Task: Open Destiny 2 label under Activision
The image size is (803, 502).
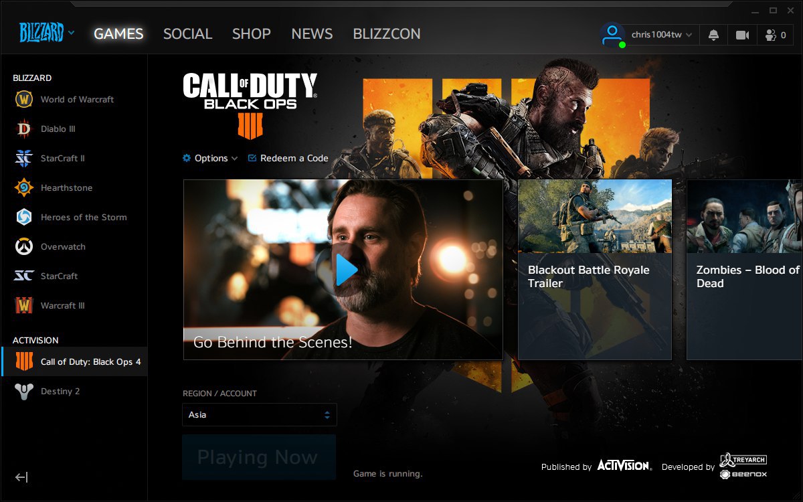Action: pos(60,391)
